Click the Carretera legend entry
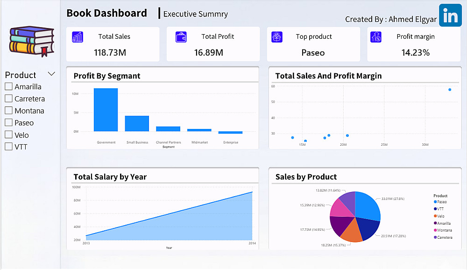 pos(443,237)
